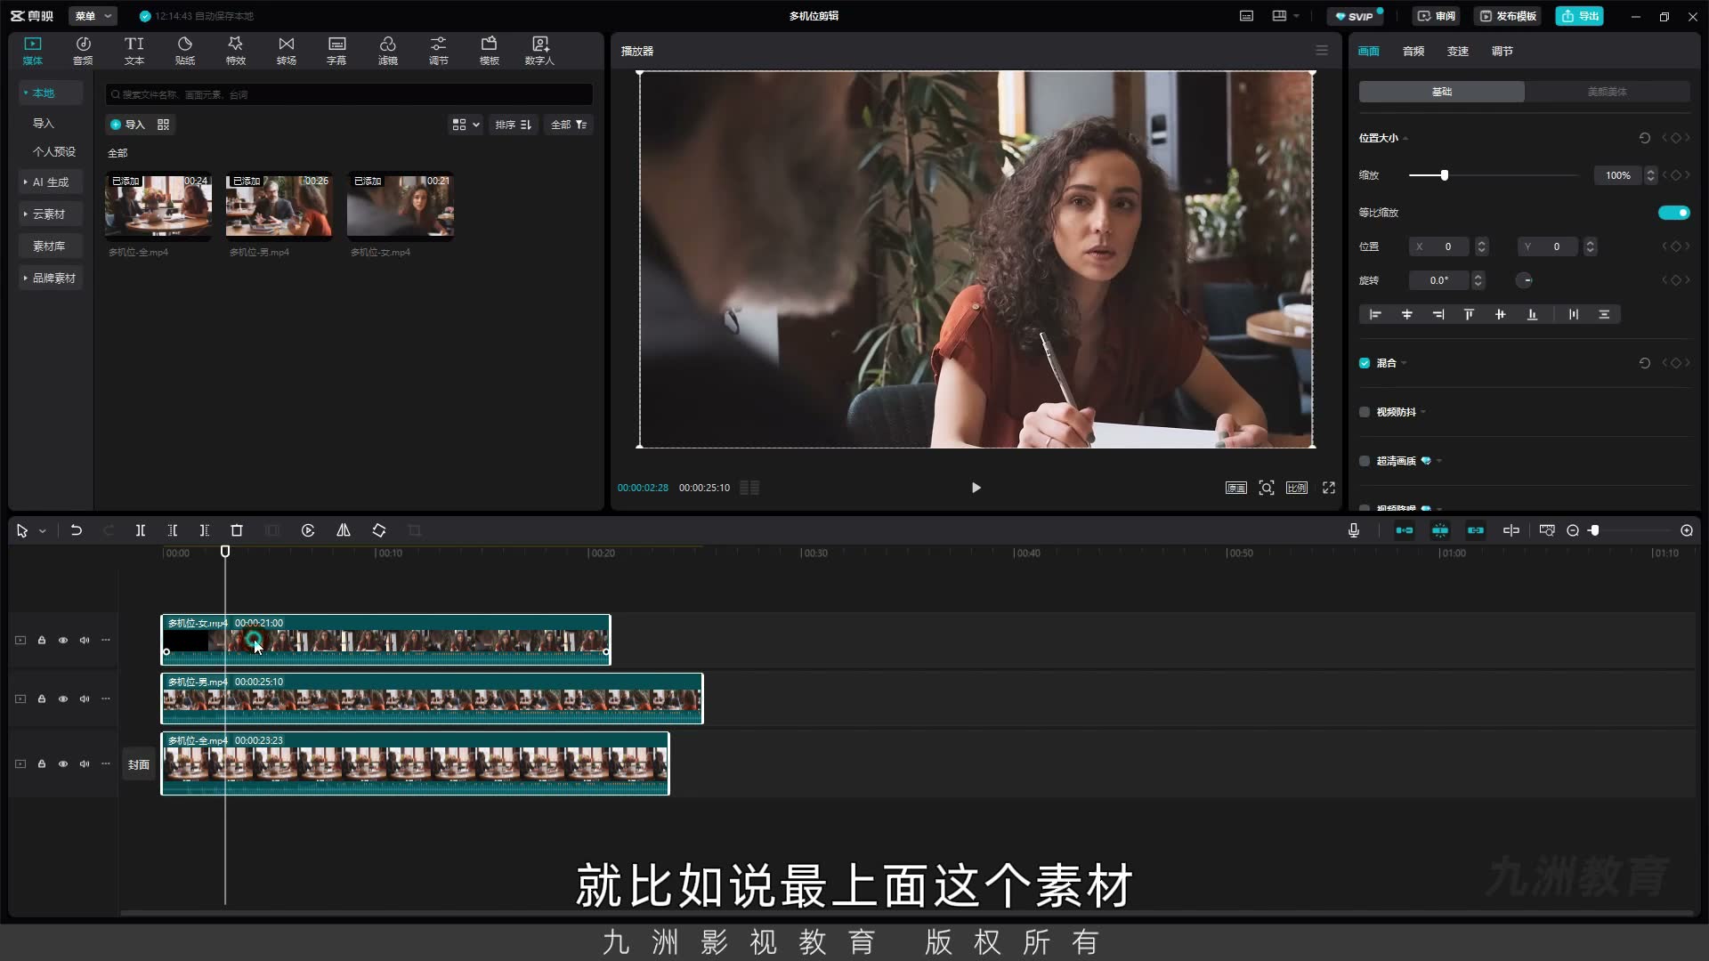Click the rotation dial knob
Viewport: 1709px width, 961px height.
point(1525,280)
